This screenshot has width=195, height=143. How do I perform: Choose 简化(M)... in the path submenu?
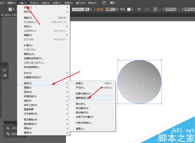point(92,104)
